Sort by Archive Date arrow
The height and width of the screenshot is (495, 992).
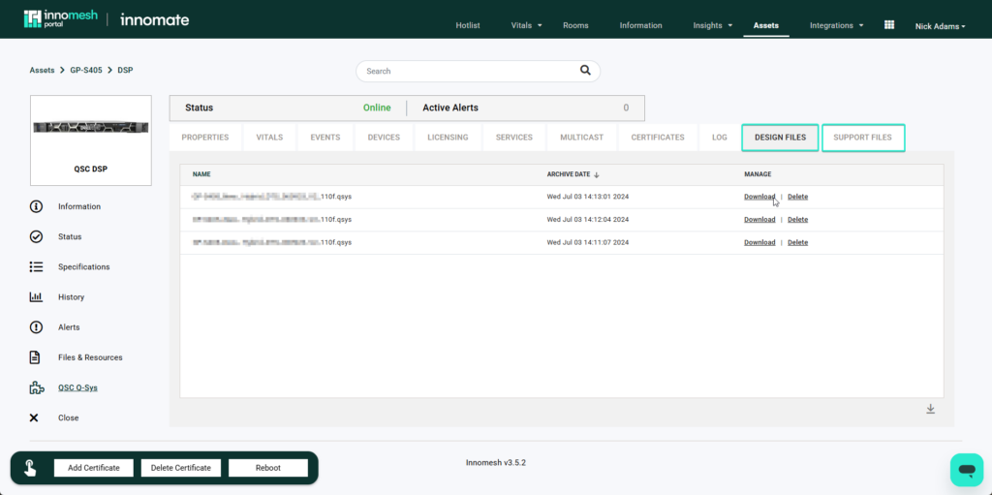point(597,174)
